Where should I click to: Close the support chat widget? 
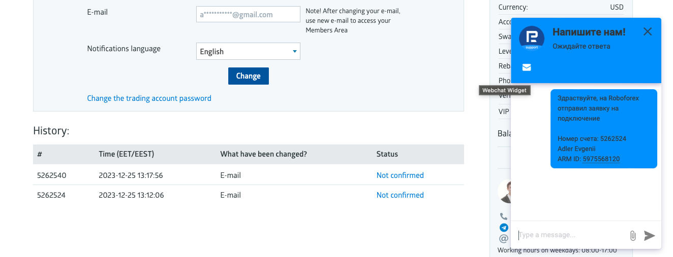tap(647, 31)
